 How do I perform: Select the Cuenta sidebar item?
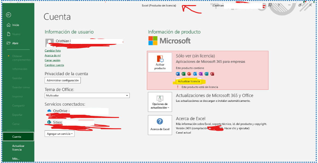18,137
